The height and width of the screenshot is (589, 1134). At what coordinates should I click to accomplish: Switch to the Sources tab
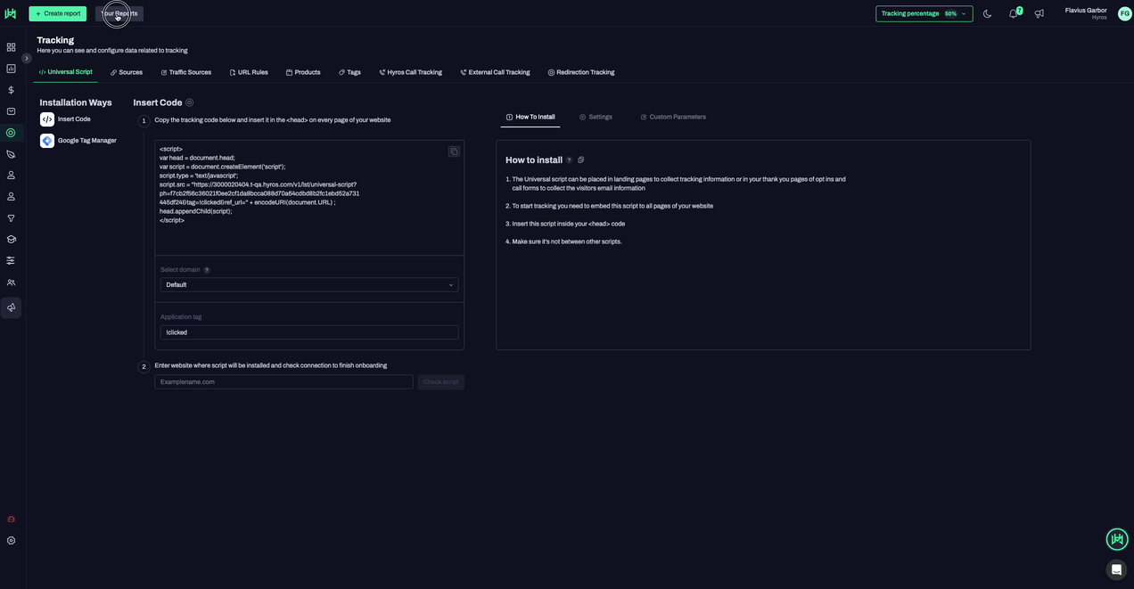[127, 72]
